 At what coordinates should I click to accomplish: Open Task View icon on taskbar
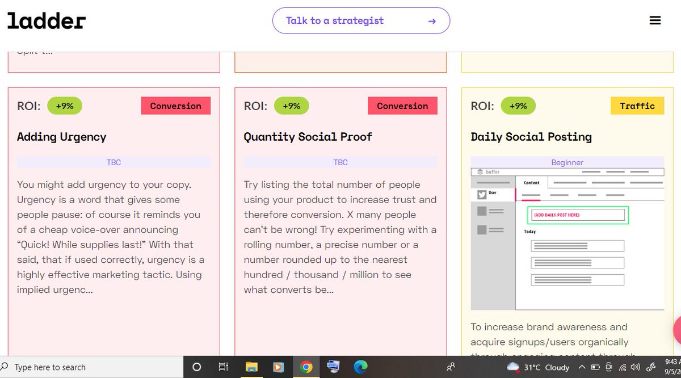(224, 367)
